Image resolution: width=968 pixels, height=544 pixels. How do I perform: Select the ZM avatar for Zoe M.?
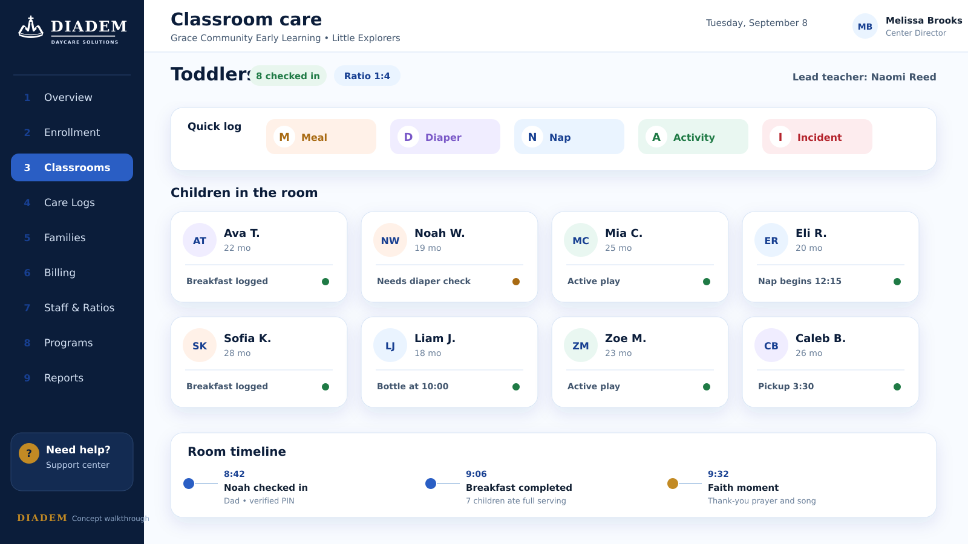tap(581, 345)
